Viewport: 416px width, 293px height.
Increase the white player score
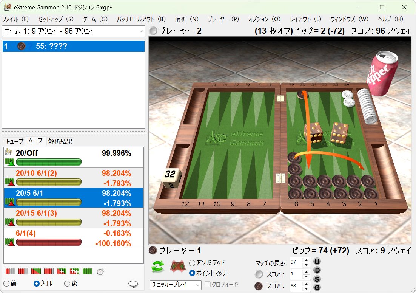307,272
